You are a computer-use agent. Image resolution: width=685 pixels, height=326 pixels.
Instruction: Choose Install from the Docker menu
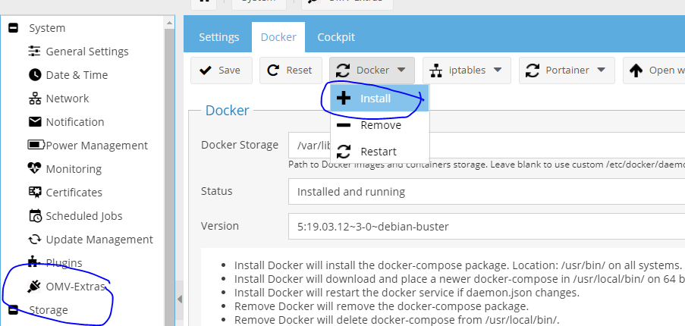[375, 99]
